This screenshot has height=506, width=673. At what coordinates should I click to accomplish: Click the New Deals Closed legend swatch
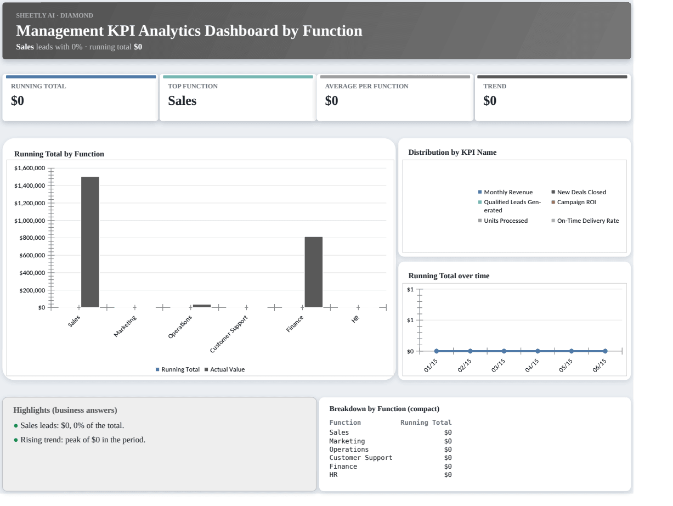pos(553,192)
